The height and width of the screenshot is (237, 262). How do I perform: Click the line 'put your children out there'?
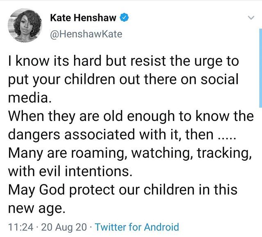coord(123,80)
